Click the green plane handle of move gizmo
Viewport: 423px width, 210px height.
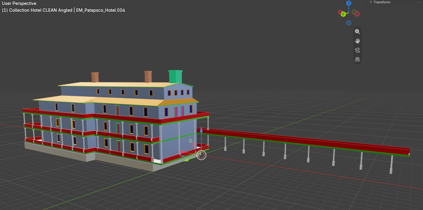tap(191, 141)
